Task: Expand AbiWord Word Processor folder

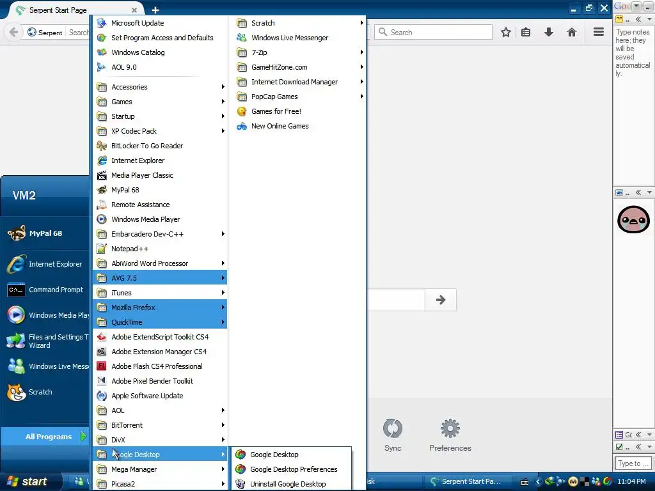Action: pos(160,263)
